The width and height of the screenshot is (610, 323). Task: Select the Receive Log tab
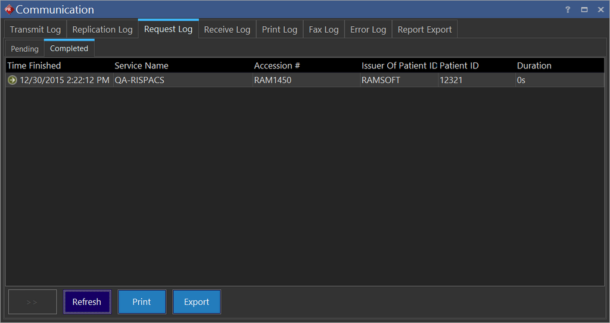(x=227, y=30)
